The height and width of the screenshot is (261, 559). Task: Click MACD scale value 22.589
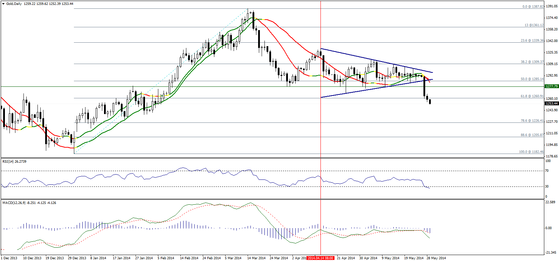click(551, 202)
